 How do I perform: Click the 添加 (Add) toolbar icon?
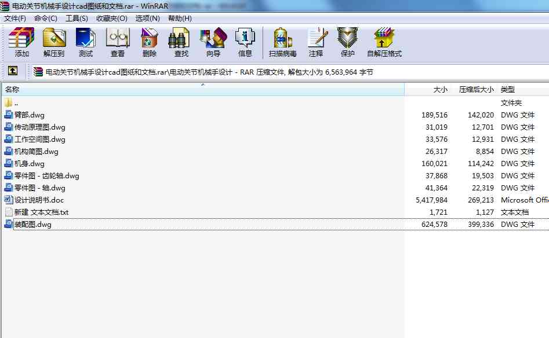(x=21, y=38)
